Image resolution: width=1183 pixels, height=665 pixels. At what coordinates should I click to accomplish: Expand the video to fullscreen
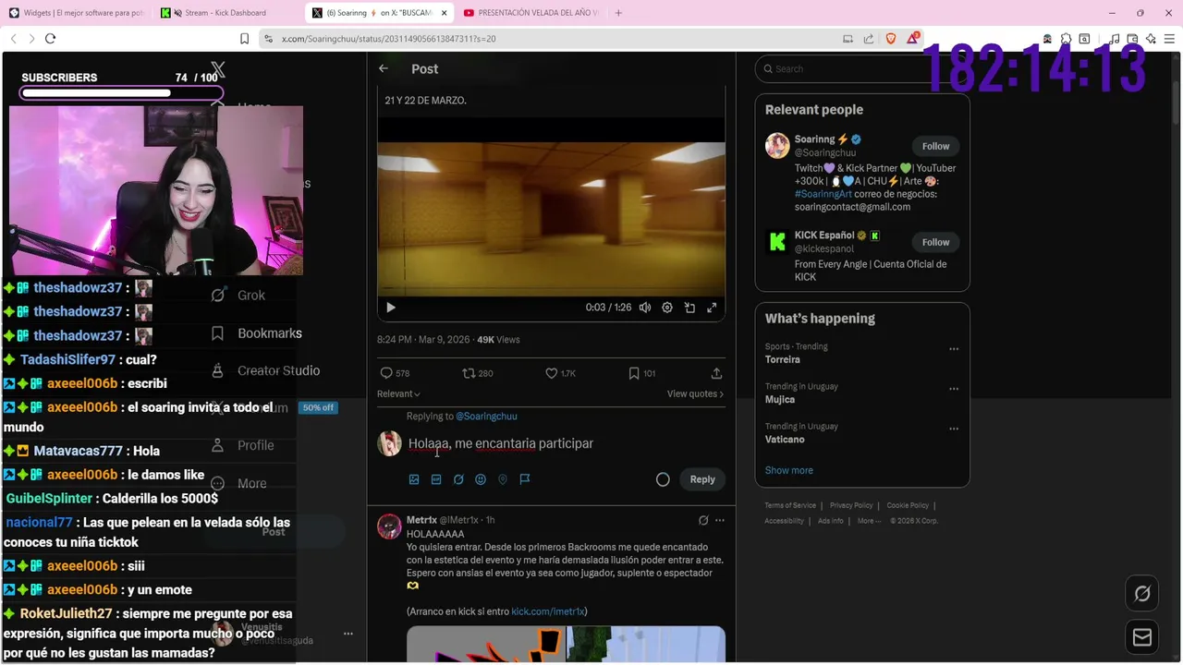pyautogui.click(x=712, y=308)
